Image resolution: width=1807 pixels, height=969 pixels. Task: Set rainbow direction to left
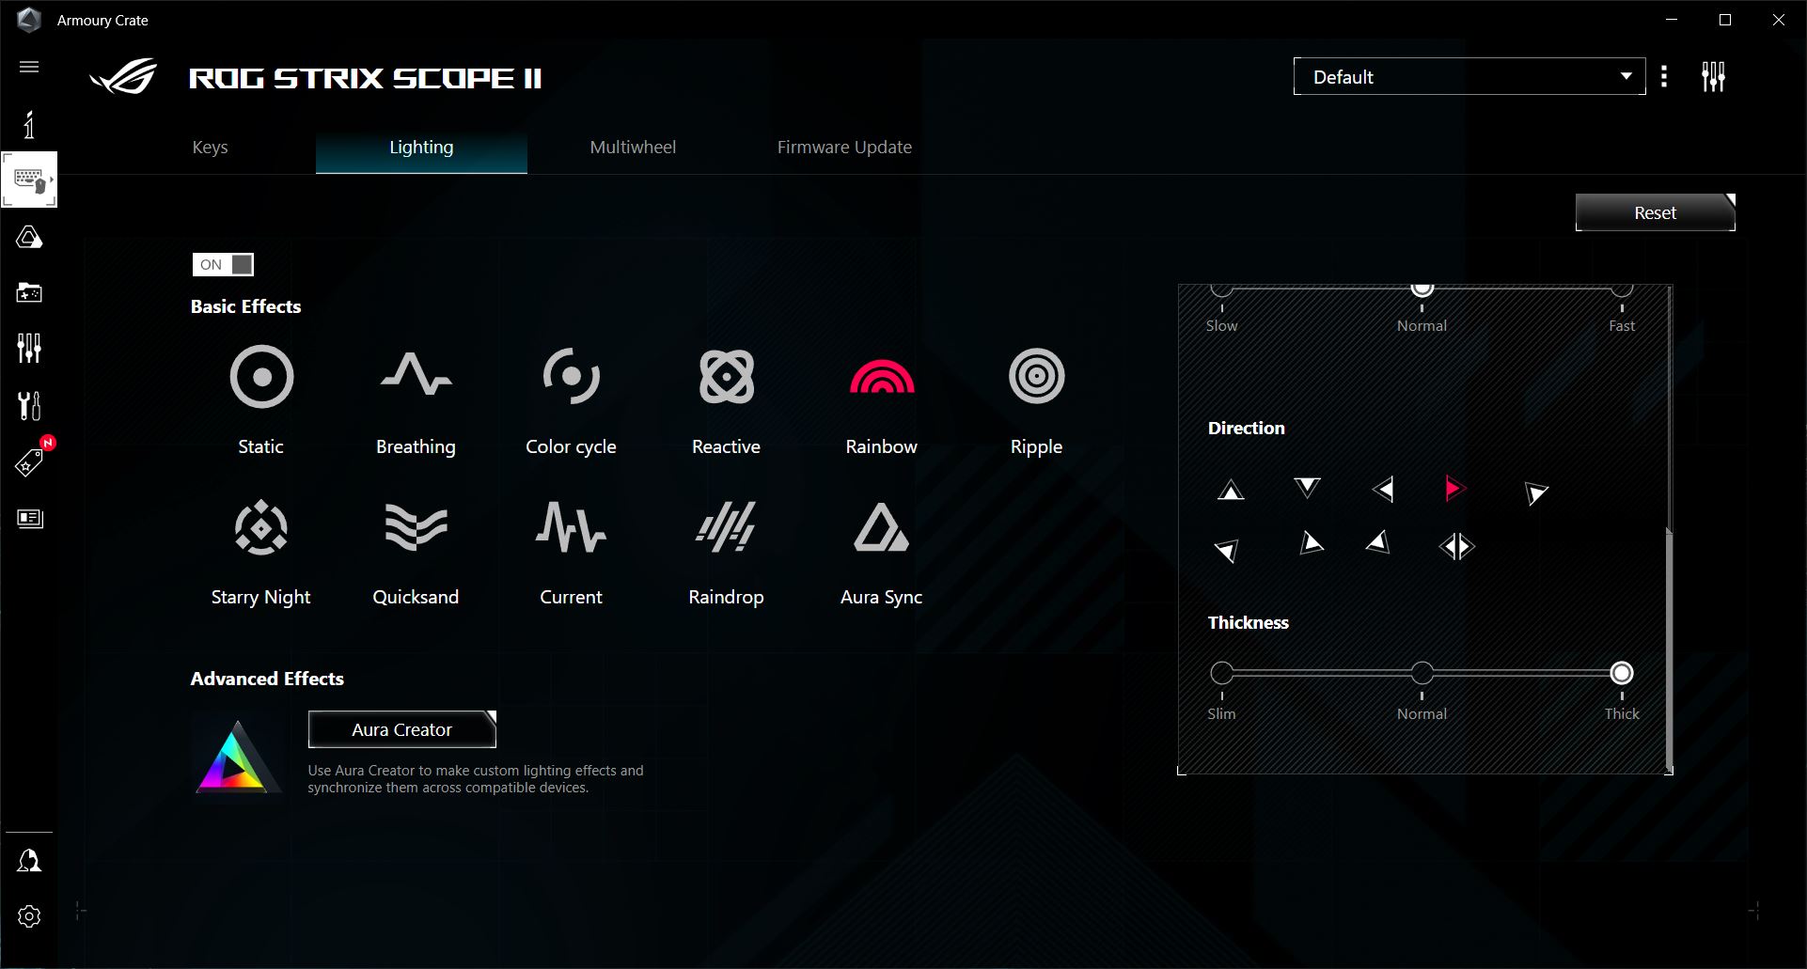click(1383, 489)
